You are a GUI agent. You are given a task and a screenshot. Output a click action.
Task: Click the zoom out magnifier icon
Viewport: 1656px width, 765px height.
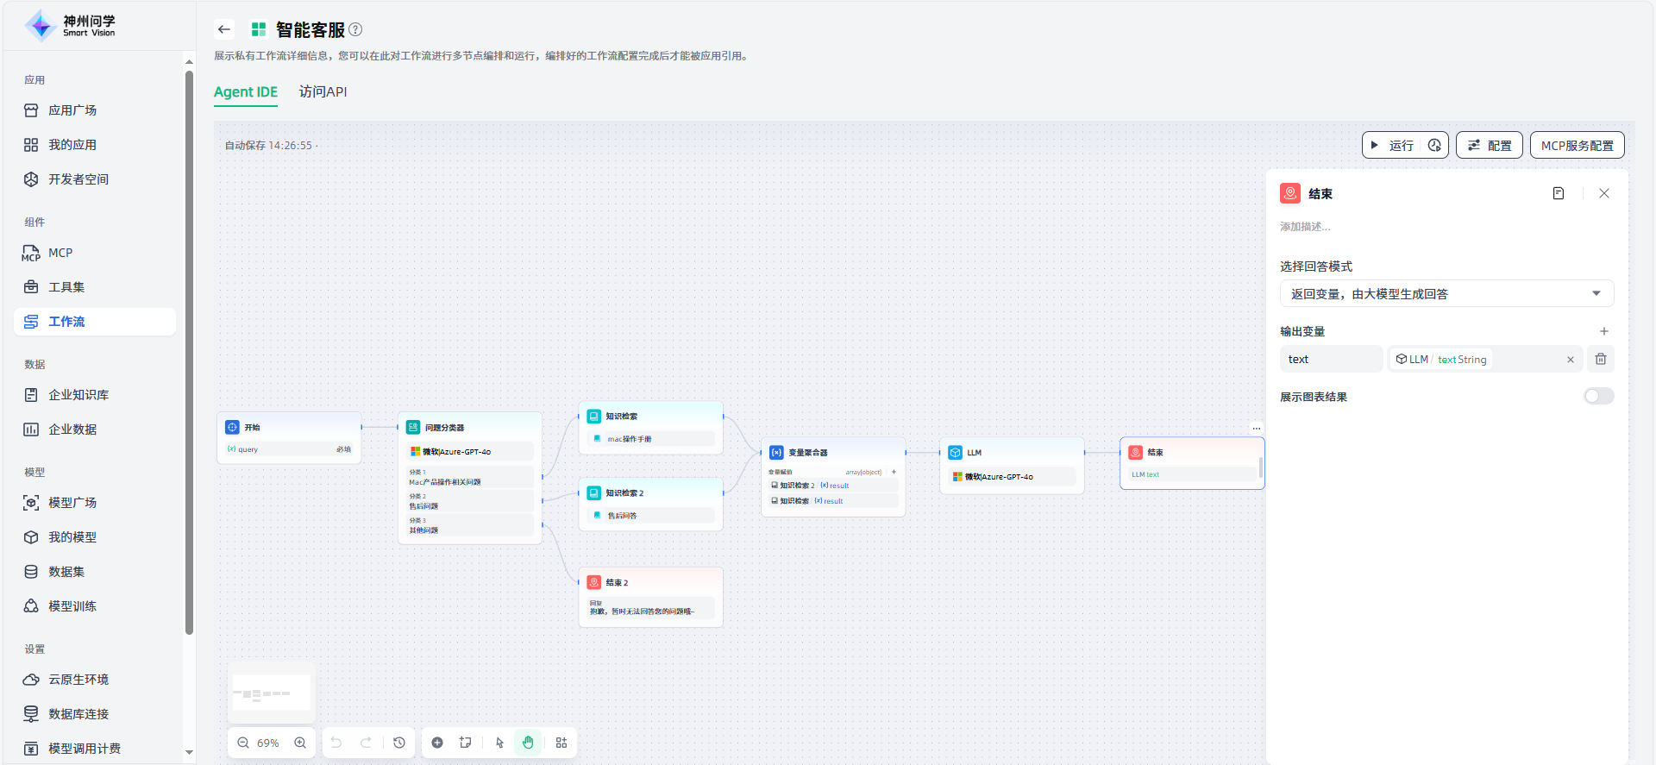[243, 743]
